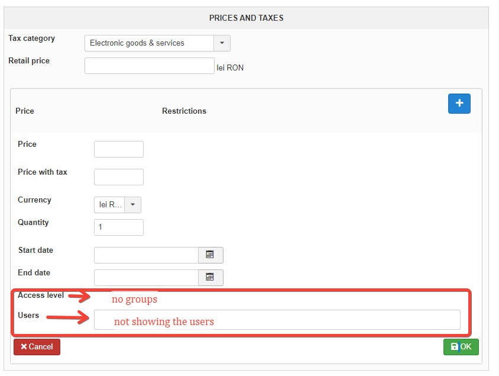Click the Quantity field showing 1
The width and height of the screenshot is (499, 376).
click(x=118, y=227)
